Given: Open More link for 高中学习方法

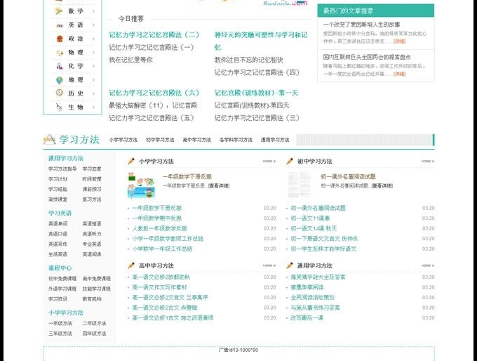Looking at the screenshot, I should (269, 265).
